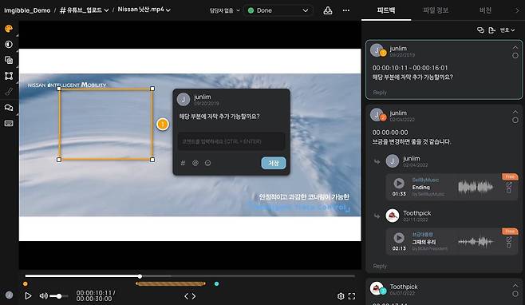Open the Done status dropdown
This screenshot has width=525, height=305.
(x=278, y=10)
